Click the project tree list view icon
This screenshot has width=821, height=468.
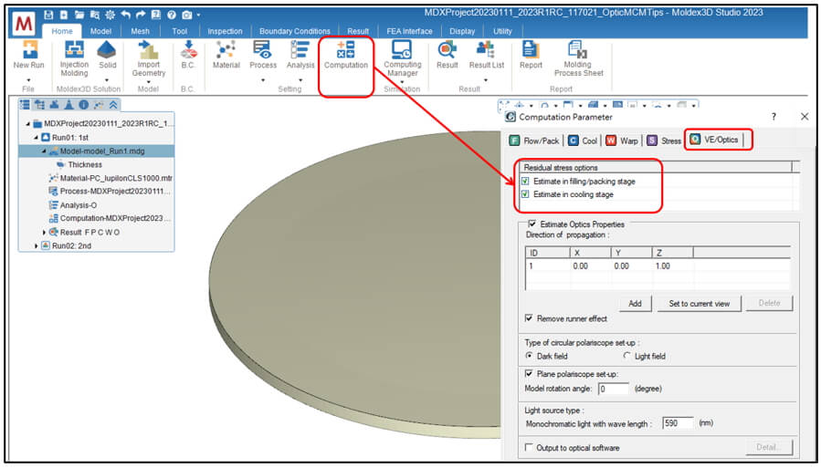click(x=25, y=105)
